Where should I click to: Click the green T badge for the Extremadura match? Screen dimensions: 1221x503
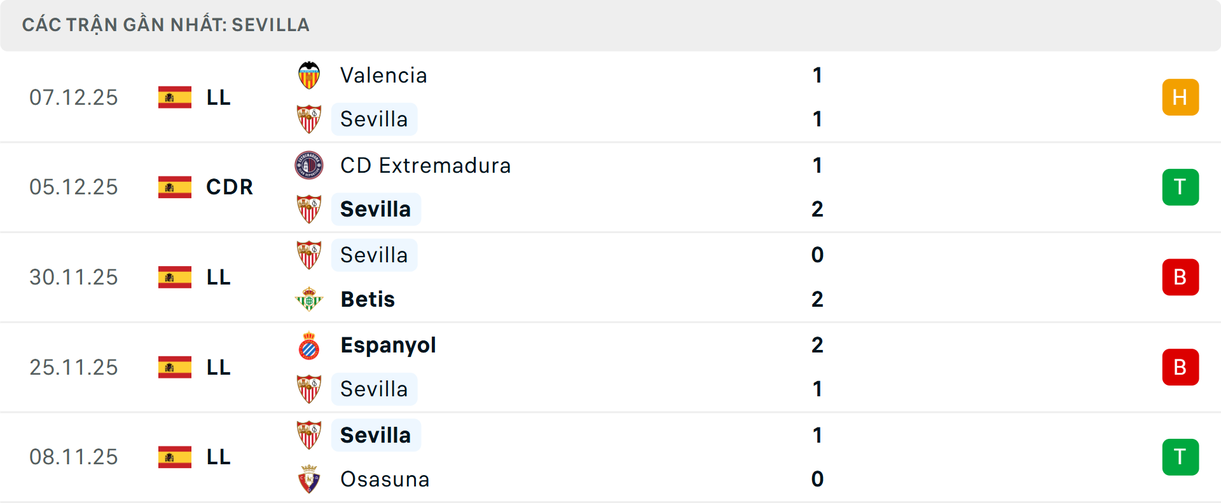1181,187
